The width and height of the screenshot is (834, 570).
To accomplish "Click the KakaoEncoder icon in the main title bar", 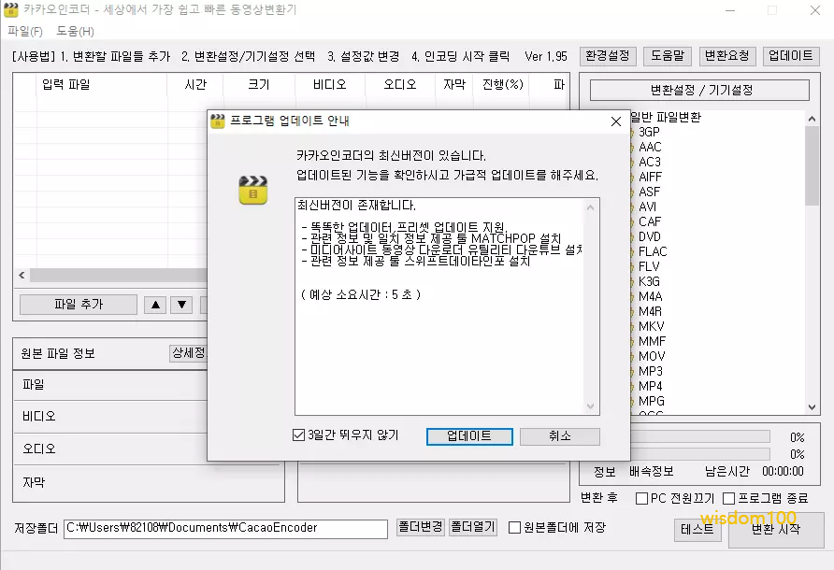I will [11, 10].
